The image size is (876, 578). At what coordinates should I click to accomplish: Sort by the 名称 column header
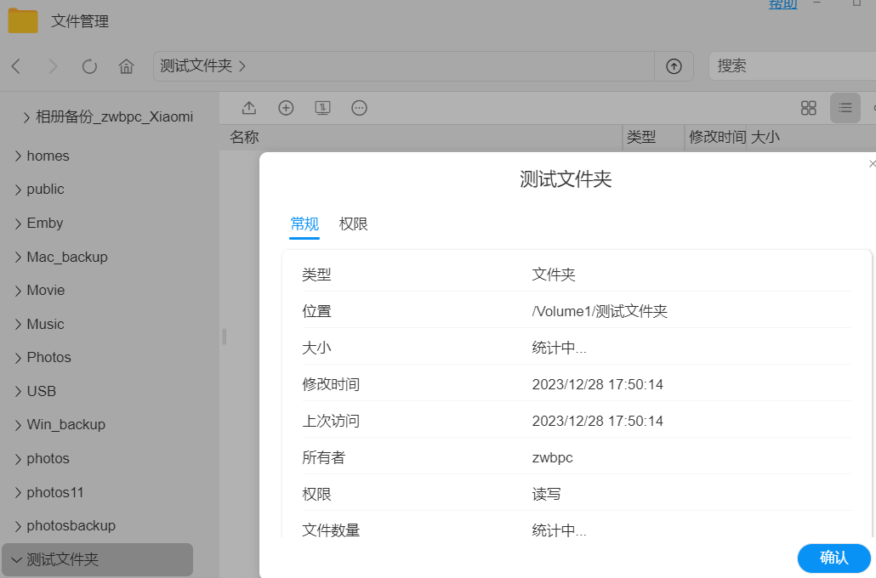pos(245,137)
